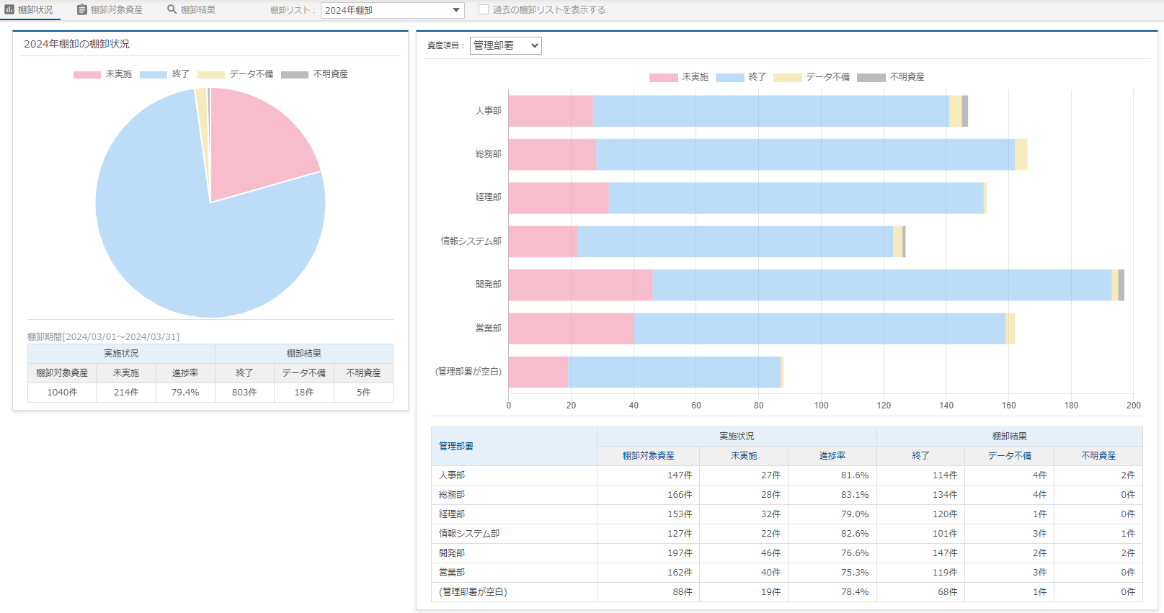Toggle 不明資産 legend swatch in pie chart

coord(294,74)
